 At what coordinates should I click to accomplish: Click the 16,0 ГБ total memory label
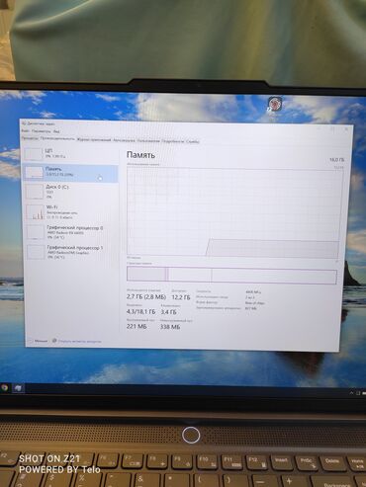click(x=336, y=160)
